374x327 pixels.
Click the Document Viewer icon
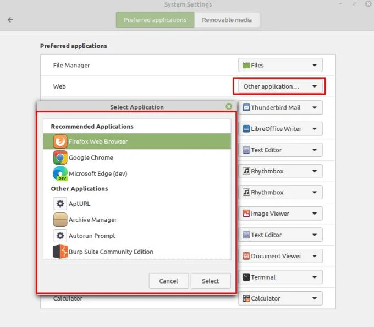246,256
